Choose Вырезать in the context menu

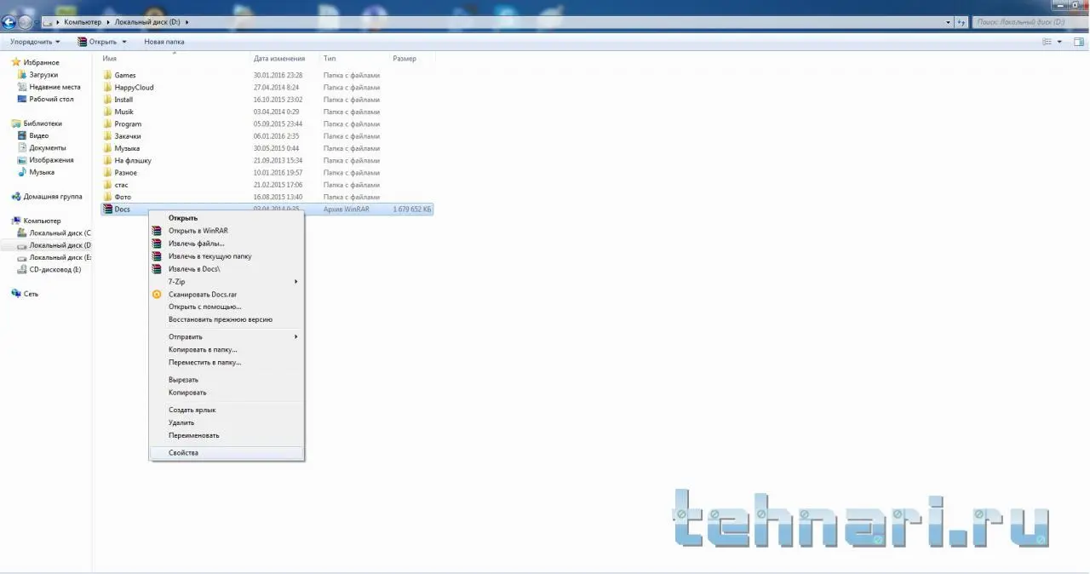pos(227,380)
